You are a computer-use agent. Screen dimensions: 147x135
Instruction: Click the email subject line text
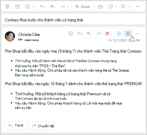click(44, 20)
